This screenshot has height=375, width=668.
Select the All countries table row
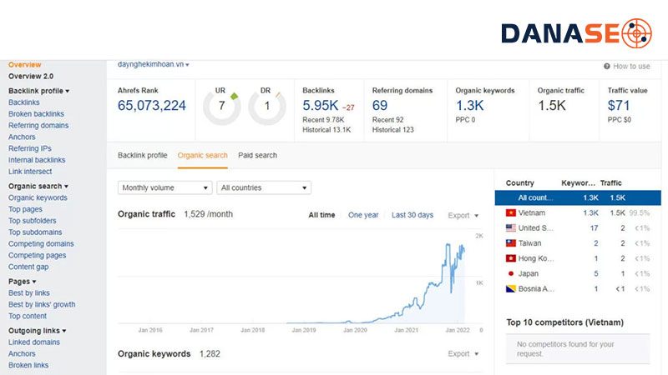click(x=578, y=197)
